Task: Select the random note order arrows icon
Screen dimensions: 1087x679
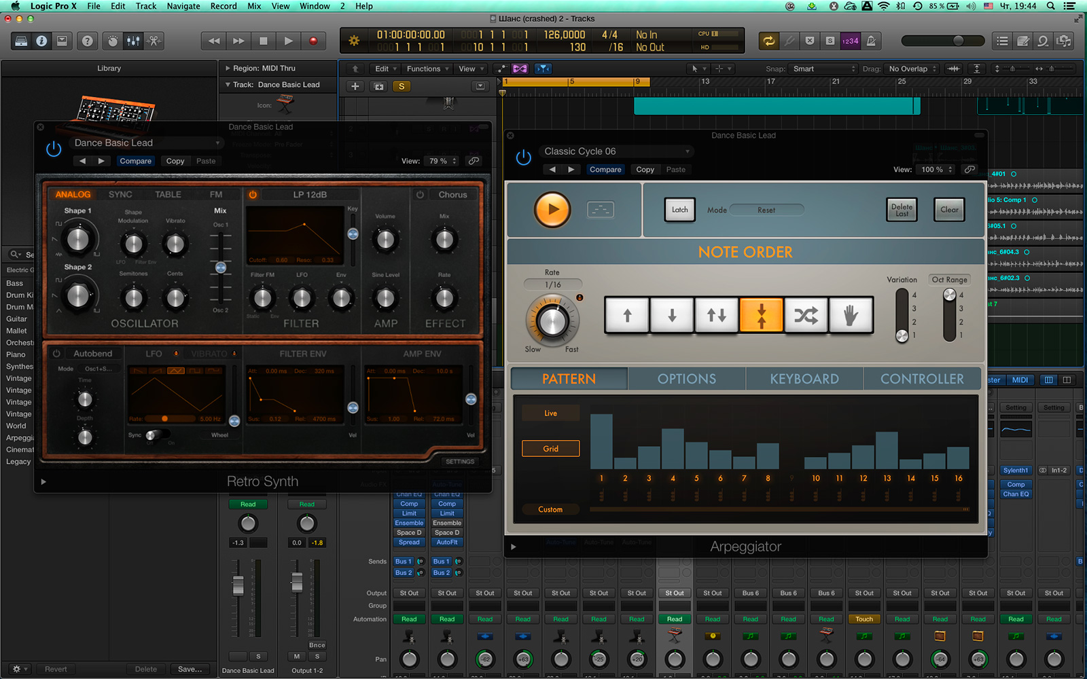Action: tap(806, 315)
